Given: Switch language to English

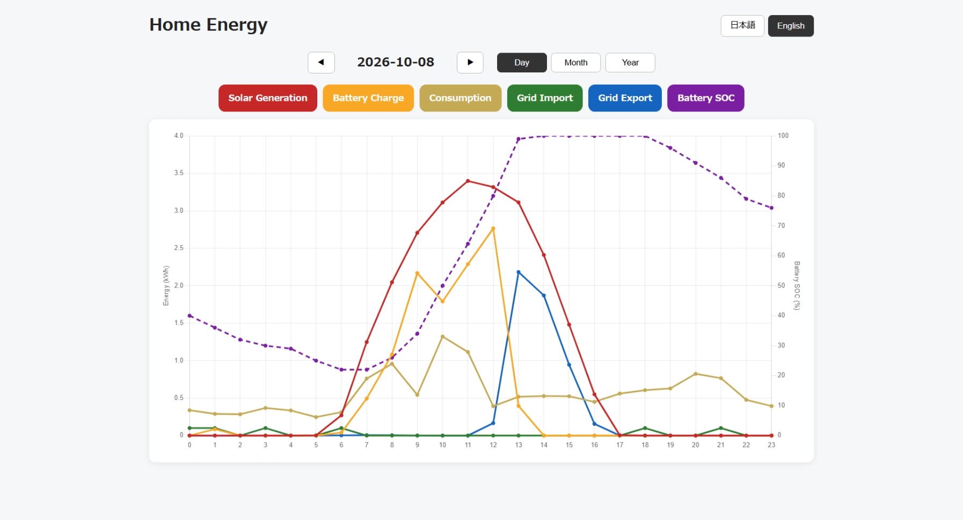Looking at the screenshot, I should click(x=791, y=26).
